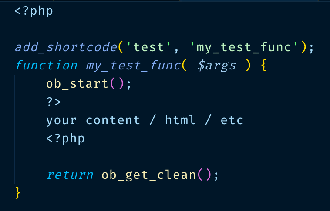Screen dimensions: 330x211
Task: Click the pink parentheses after ob_get_clean
Action: click(x=205, y=175)
